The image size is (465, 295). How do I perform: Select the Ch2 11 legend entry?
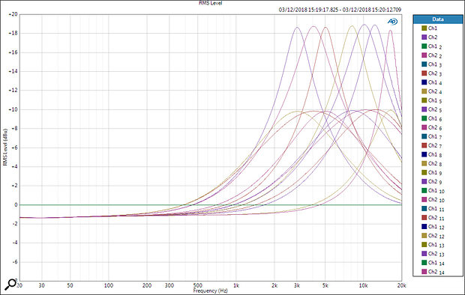tap(433, 218)
